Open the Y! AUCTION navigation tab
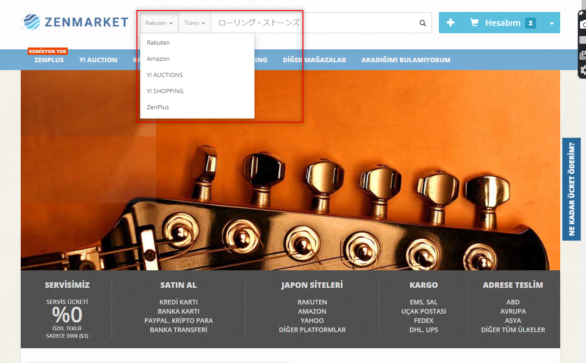The image size is (586, 363). point(98,60)
